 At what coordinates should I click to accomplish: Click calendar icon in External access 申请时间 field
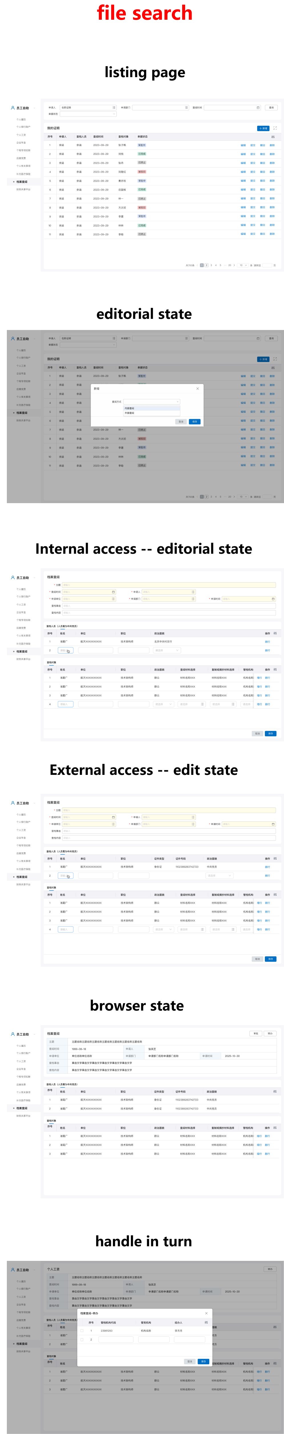click(273, 824)
